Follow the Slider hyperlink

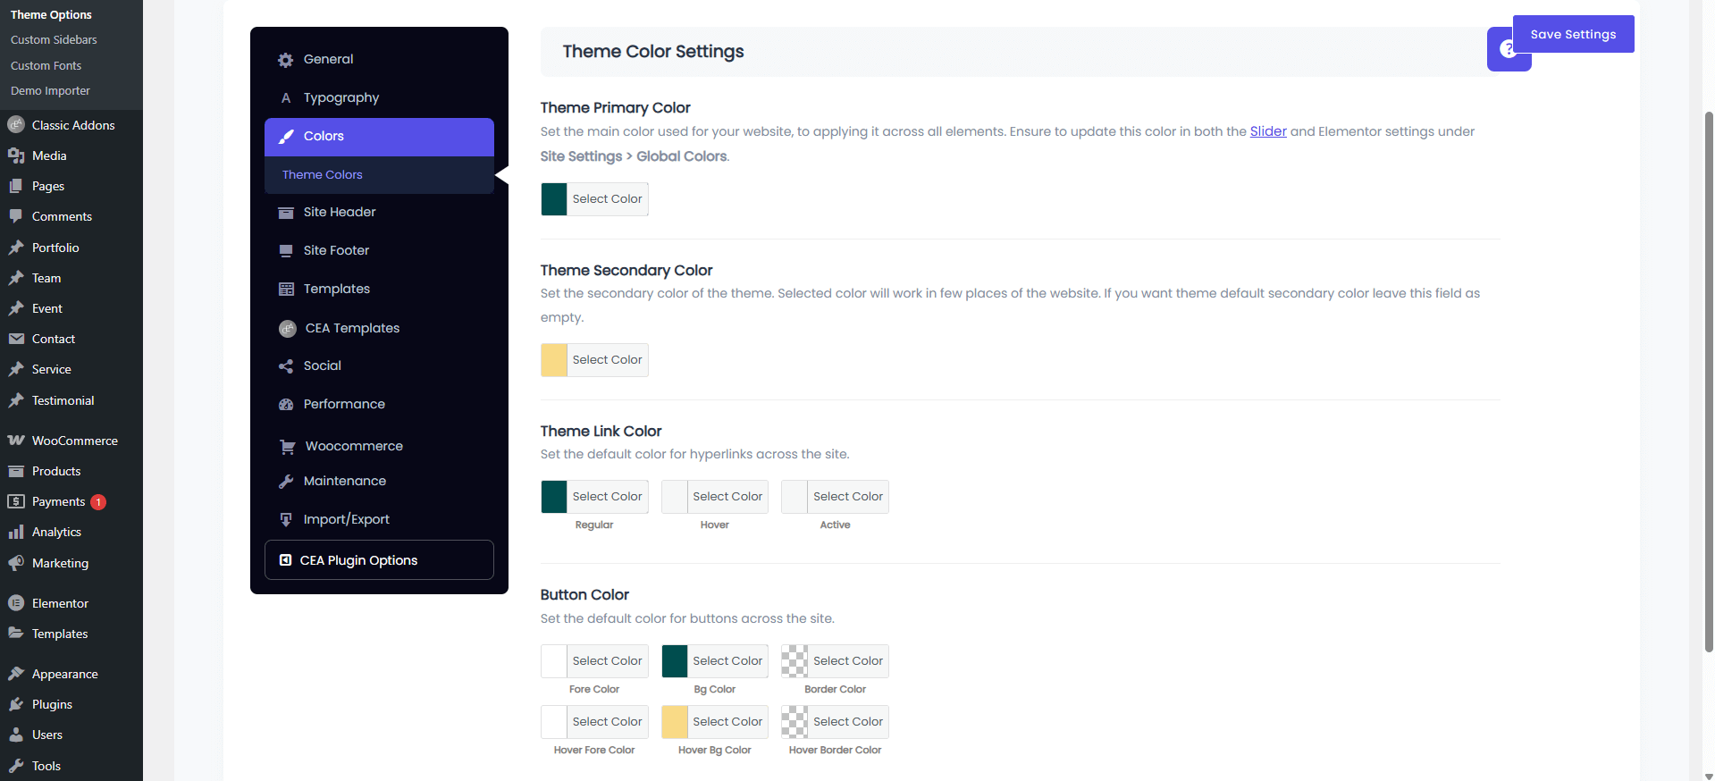tap(1267, 131)
